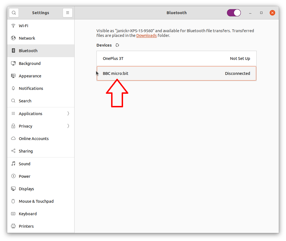This screenshot has width=286, height=241.
Task: Click the Wi-Fi icon in sidebar
Action: click(x=13, y=26)
